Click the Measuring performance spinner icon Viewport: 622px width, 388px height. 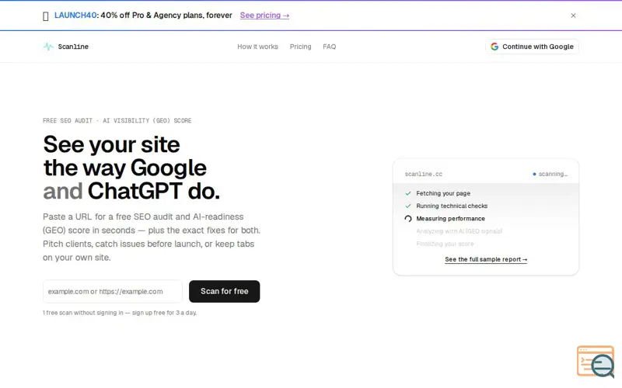(407, 219)
